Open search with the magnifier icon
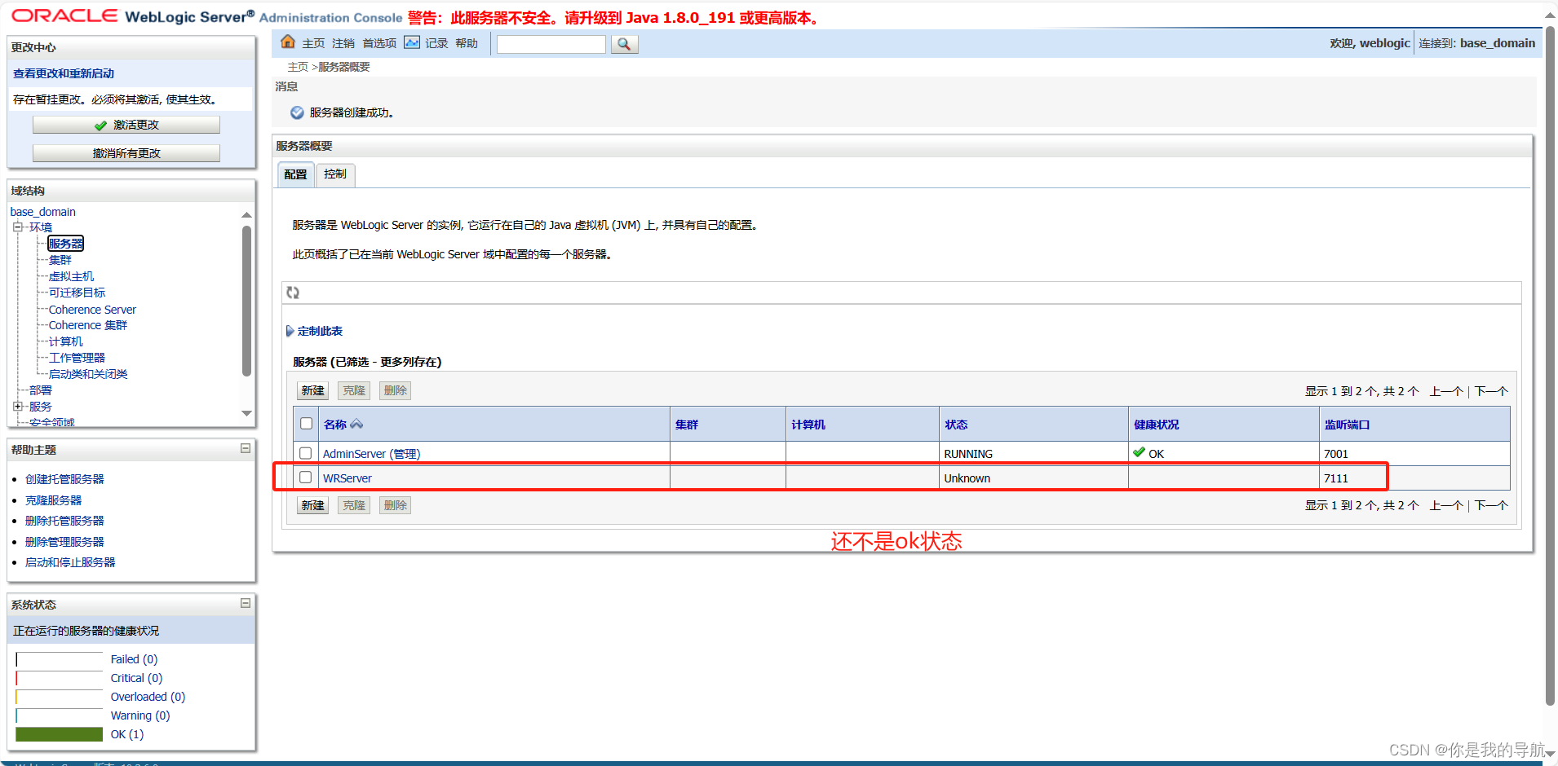 tap(623, 44)
